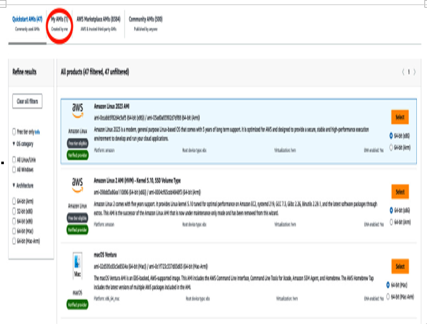Click All products (47 filtered, 47 unfiltered) heading

tap(95, 72)
